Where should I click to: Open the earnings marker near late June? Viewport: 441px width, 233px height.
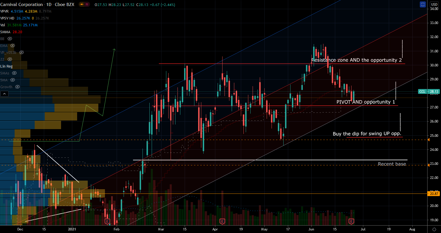pos(351,221)
